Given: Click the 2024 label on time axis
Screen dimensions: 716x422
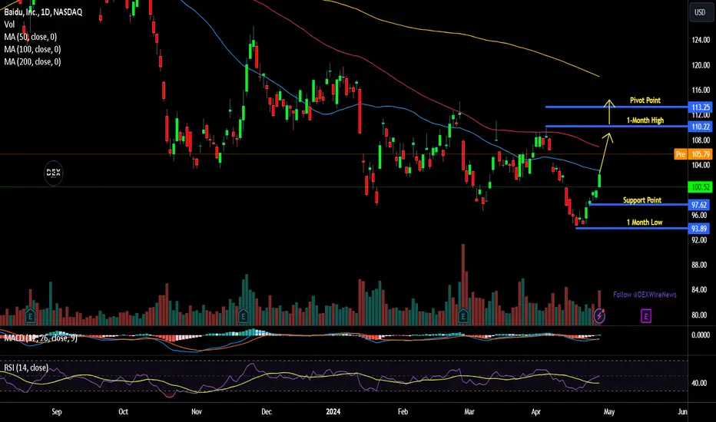Looking at the screenshot, I should tap(333, 411).
